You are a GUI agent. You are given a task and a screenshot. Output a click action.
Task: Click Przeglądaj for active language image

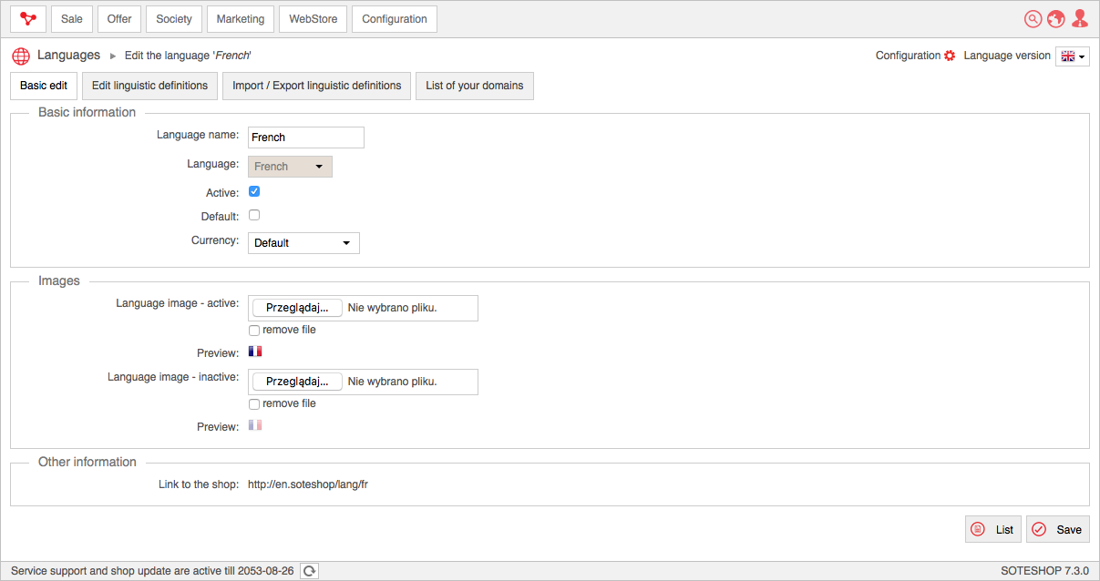pyautogui.click(x=297, y=308)
